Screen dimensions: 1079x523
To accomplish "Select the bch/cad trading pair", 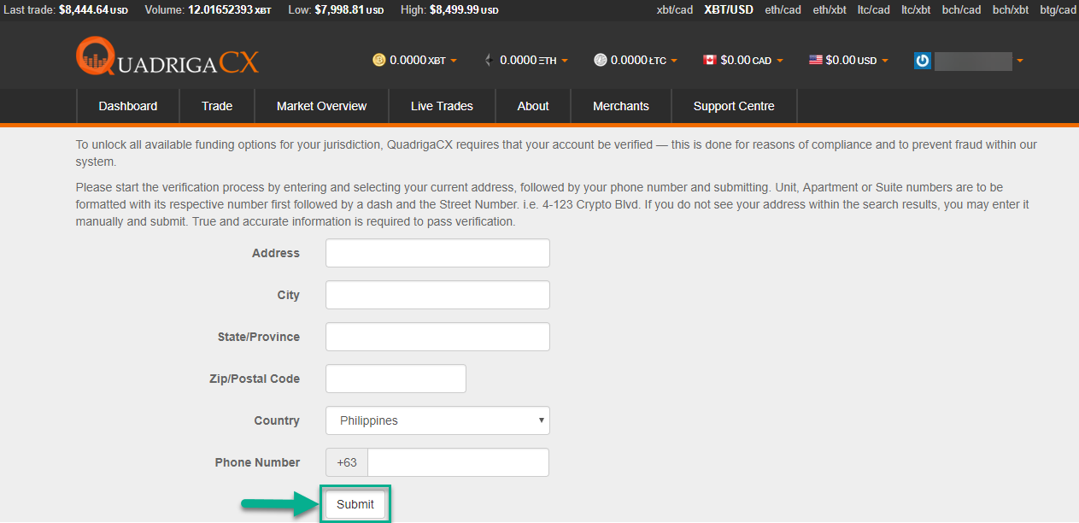I will [961, 10].
